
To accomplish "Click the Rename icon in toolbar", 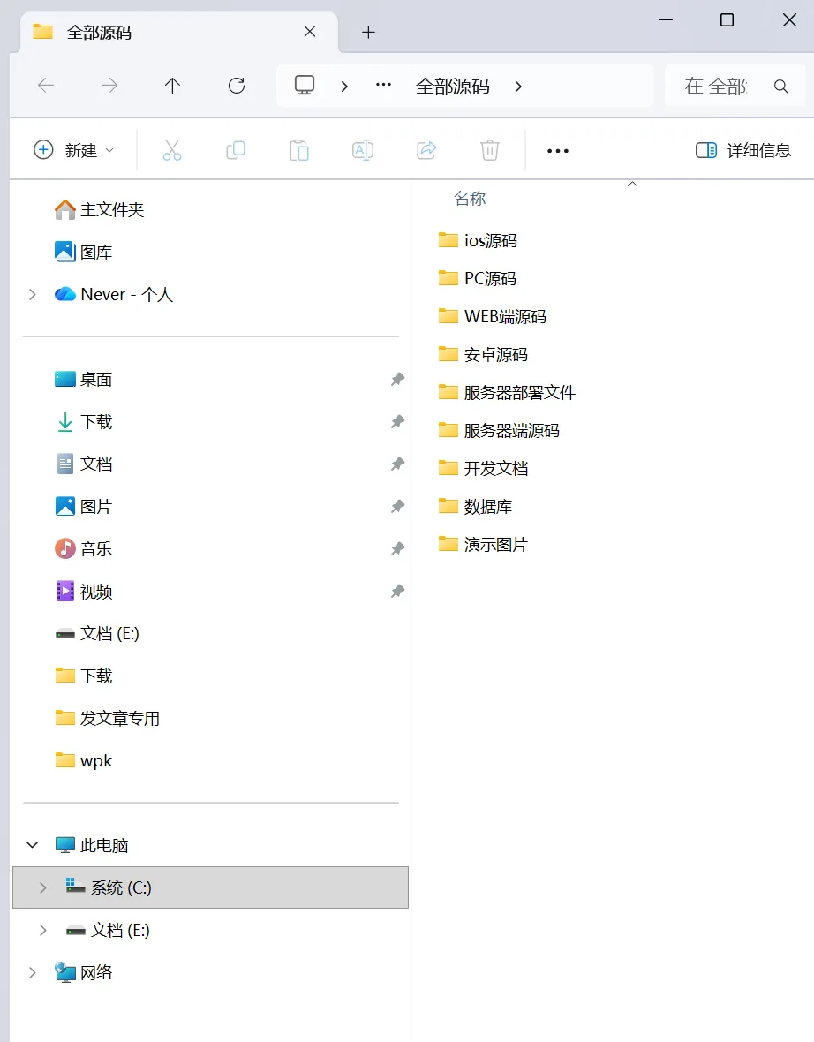I will pyautogui.click(x=363, y=150).
